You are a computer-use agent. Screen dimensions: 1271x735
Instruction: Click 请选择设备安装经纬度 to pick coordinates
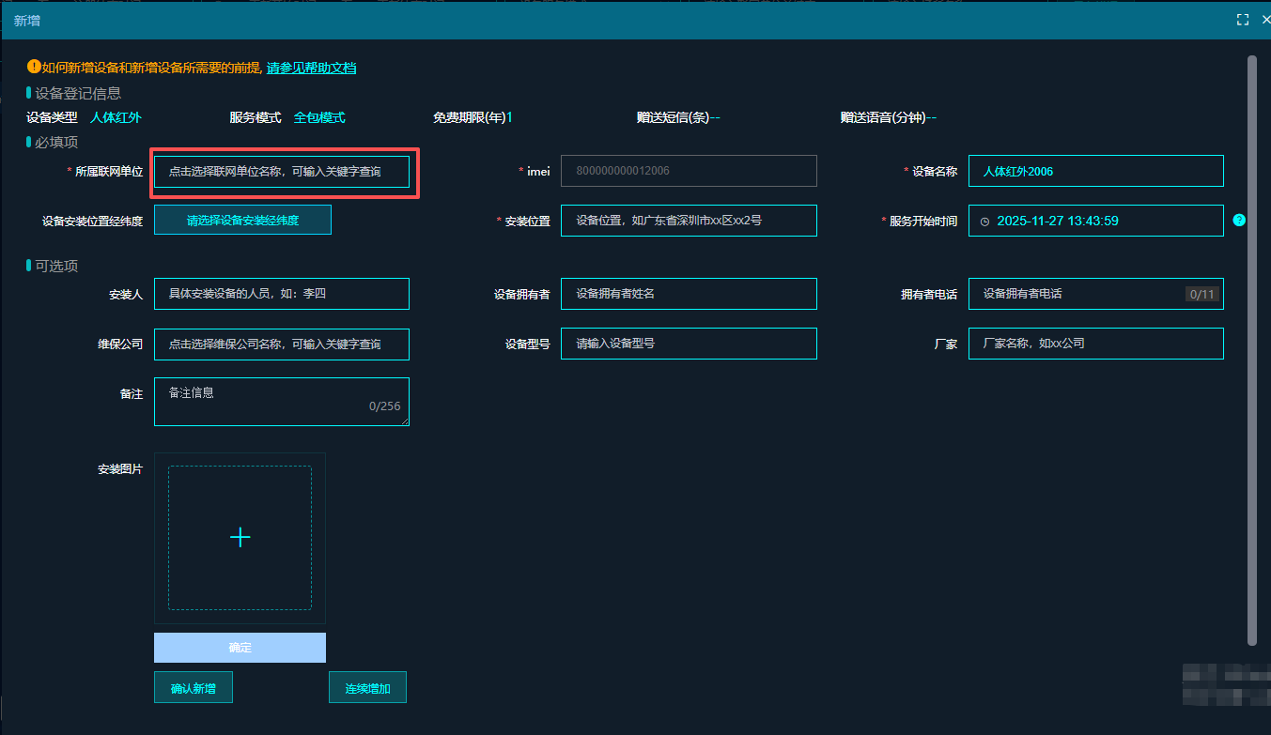tap(242, 220)
